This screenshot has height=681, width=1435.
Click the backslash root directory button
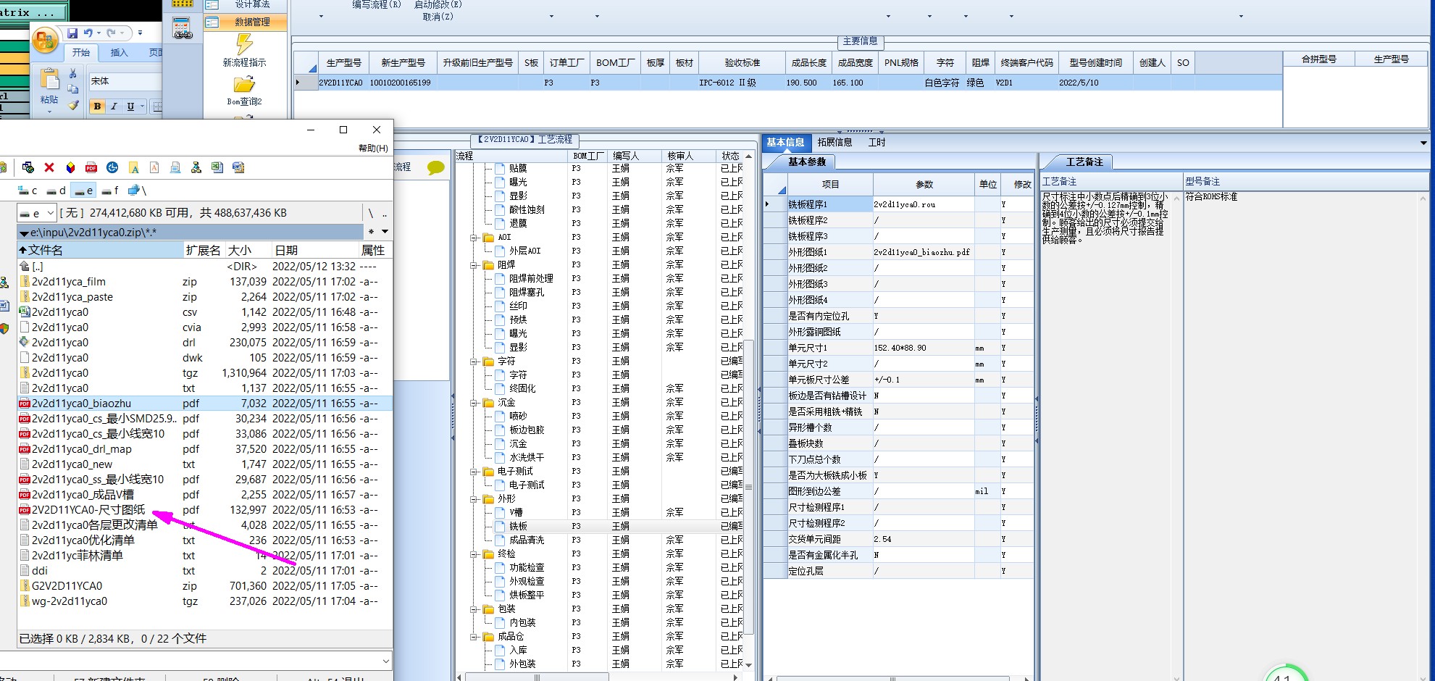(371, 213)
